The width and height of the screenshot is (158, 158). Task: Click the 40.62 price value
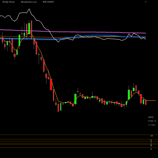click(x=151, y=117)
